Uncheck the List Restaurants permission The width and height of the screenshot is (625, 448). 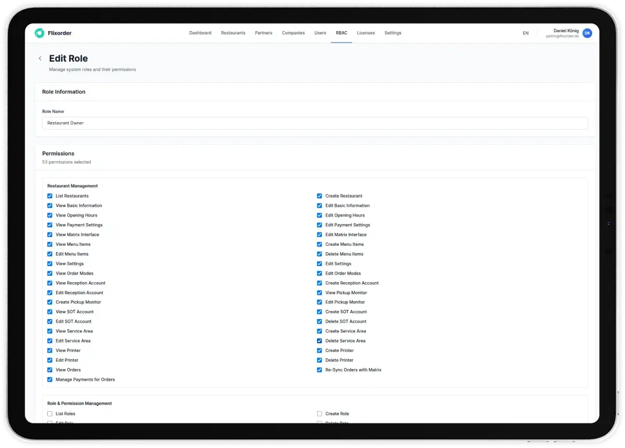click(50, 196)
